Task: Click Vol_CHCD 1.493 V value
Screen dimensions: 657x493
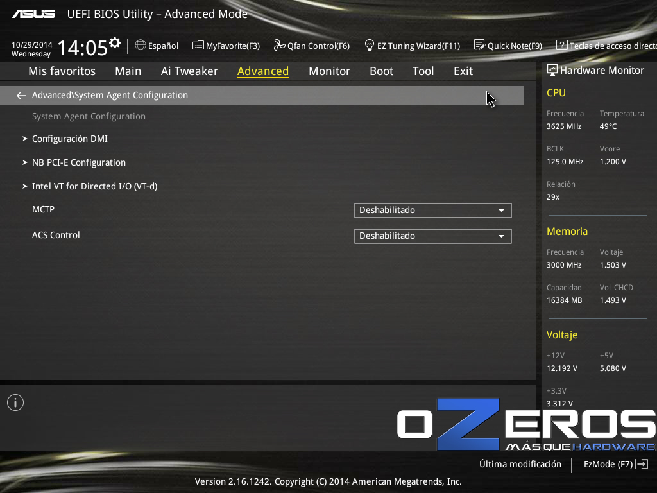Action: point(613,300)
